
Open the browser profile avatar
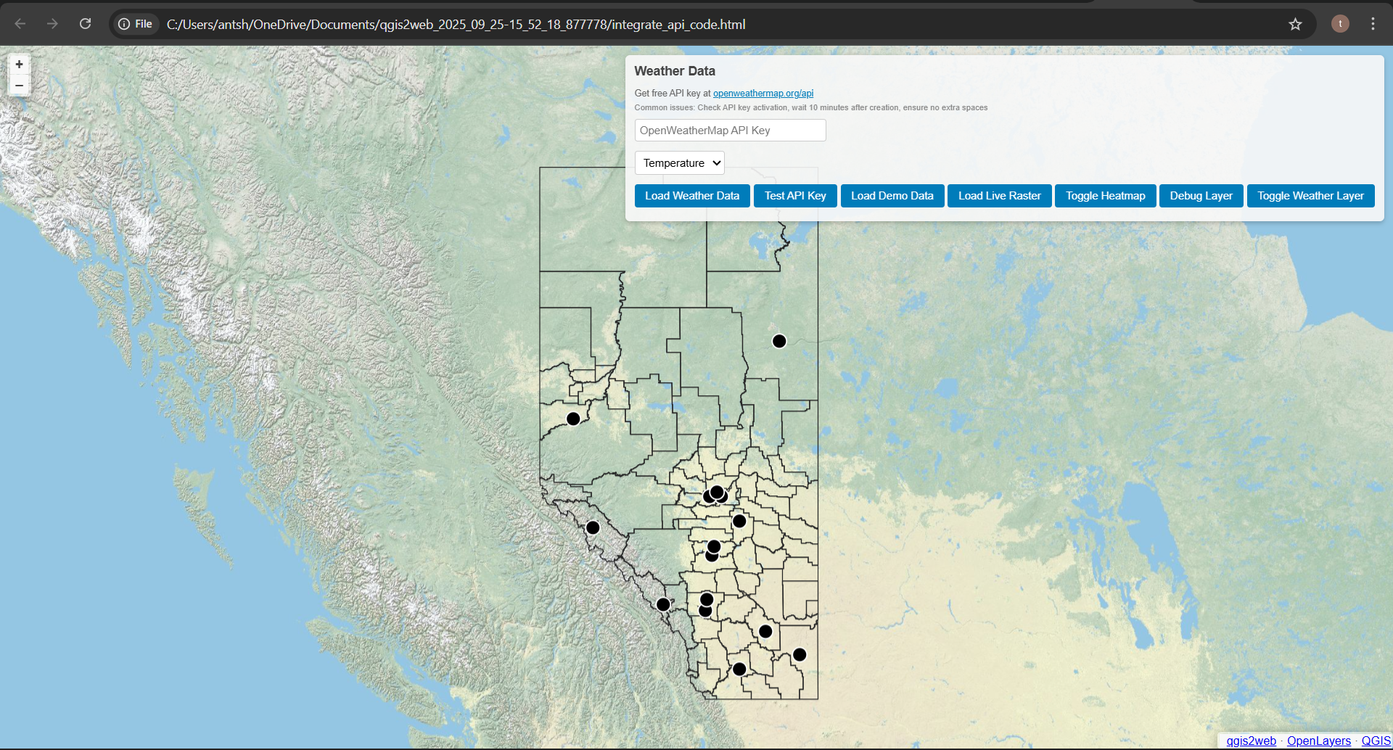click(x=1339, y=24)
